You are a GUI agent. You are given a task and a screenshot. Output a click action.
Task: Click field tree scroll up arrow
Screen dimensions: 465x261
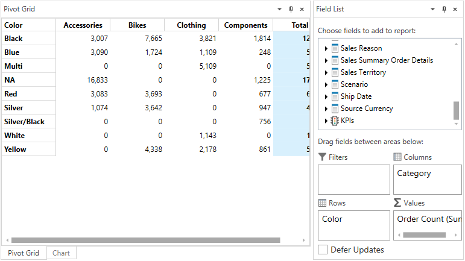coord(456,44)
